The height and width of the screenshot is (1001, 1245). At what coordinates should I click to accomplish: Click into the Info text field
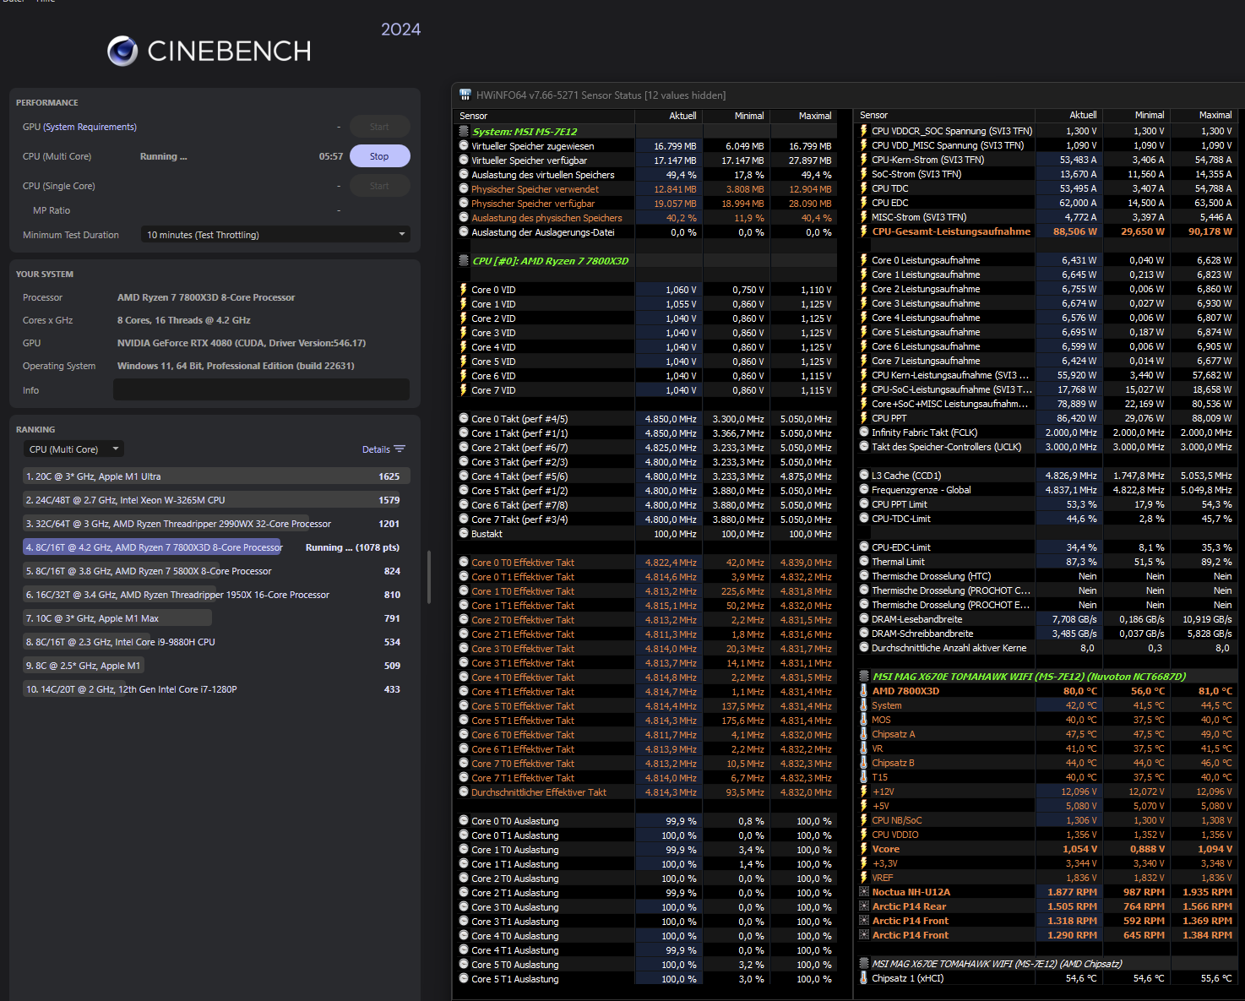261,389
